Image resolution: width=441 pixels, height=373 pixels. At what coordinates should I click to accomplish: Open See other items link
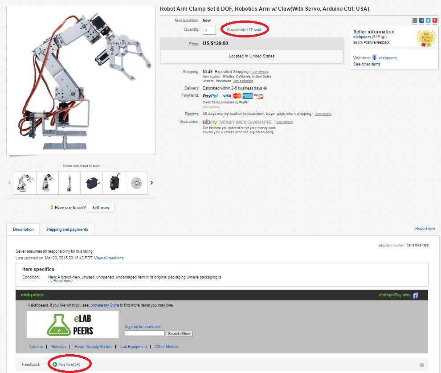367,64
